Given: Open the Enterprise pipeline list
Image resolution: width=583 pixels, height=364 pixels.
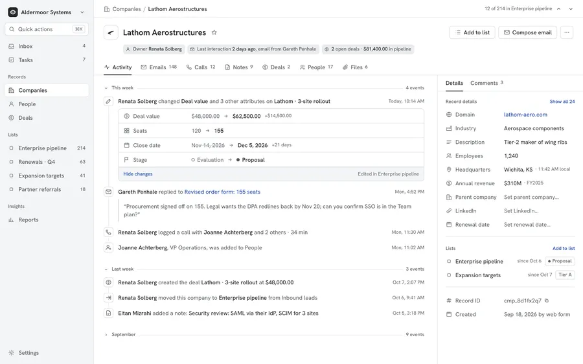Looking at the screenshot, I should (47, 148).
